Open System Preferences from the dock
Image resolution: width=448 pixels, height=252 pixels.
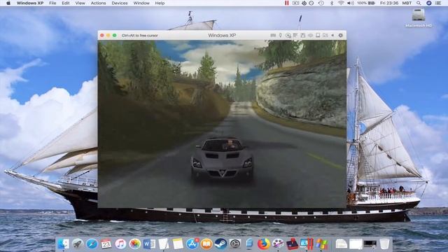coord(235,244)
